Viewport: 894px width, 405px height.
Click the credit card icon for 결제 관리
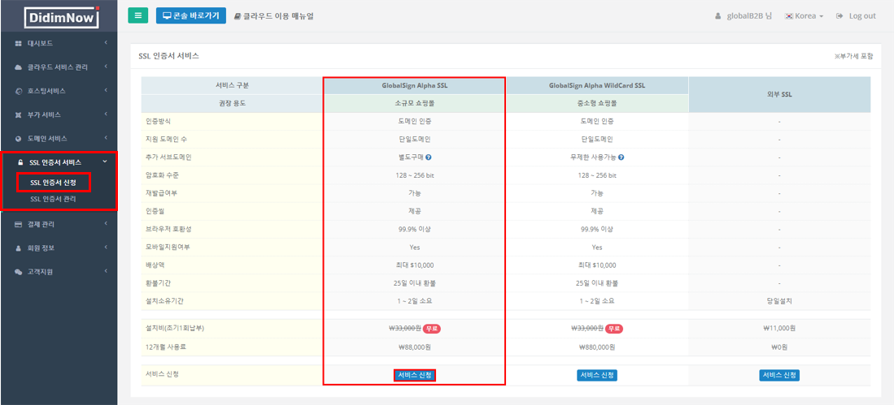[x=18, y=224]
